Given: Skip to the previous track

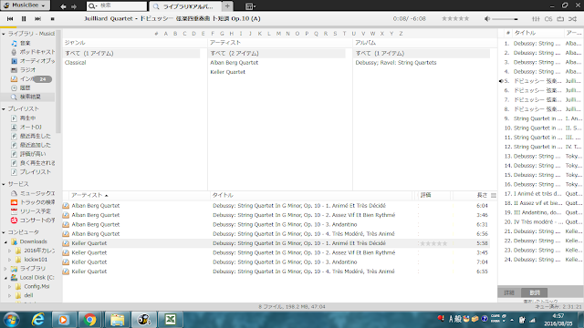Looking at the screenshot, I should pos(10,18).
